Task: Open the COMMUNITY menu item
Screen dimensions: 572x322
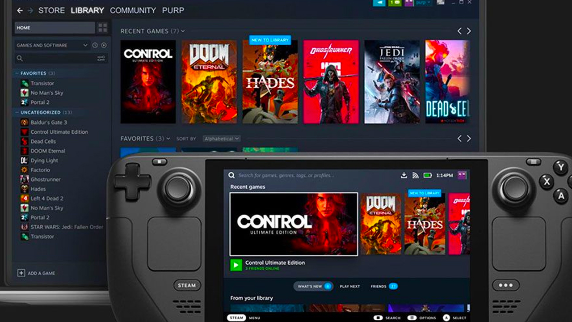Action: [133, 10]
